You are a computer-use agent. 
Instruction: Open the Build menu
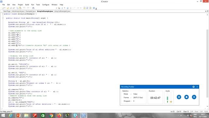point(27,5)
